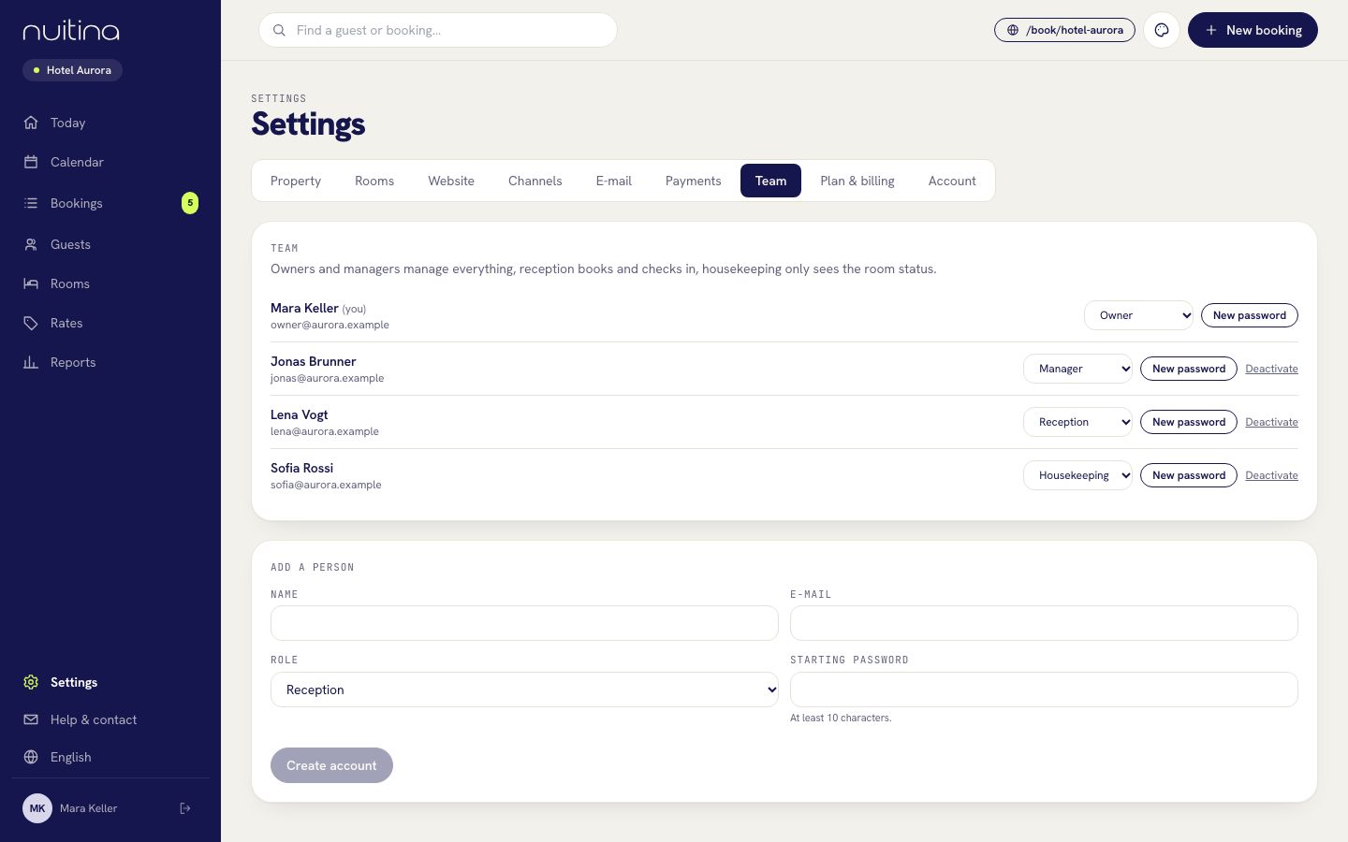The height and width of the screenshot is (842, 1348).
Task: Click the Starting password field
Action: click(x=1044, y=690)
